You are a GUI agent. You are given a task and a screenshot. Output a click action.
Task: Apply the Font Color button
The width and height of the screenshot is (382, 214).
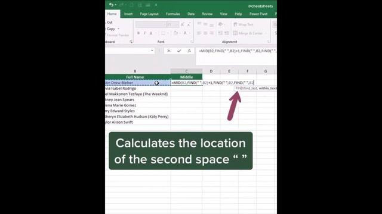[185, 33]
